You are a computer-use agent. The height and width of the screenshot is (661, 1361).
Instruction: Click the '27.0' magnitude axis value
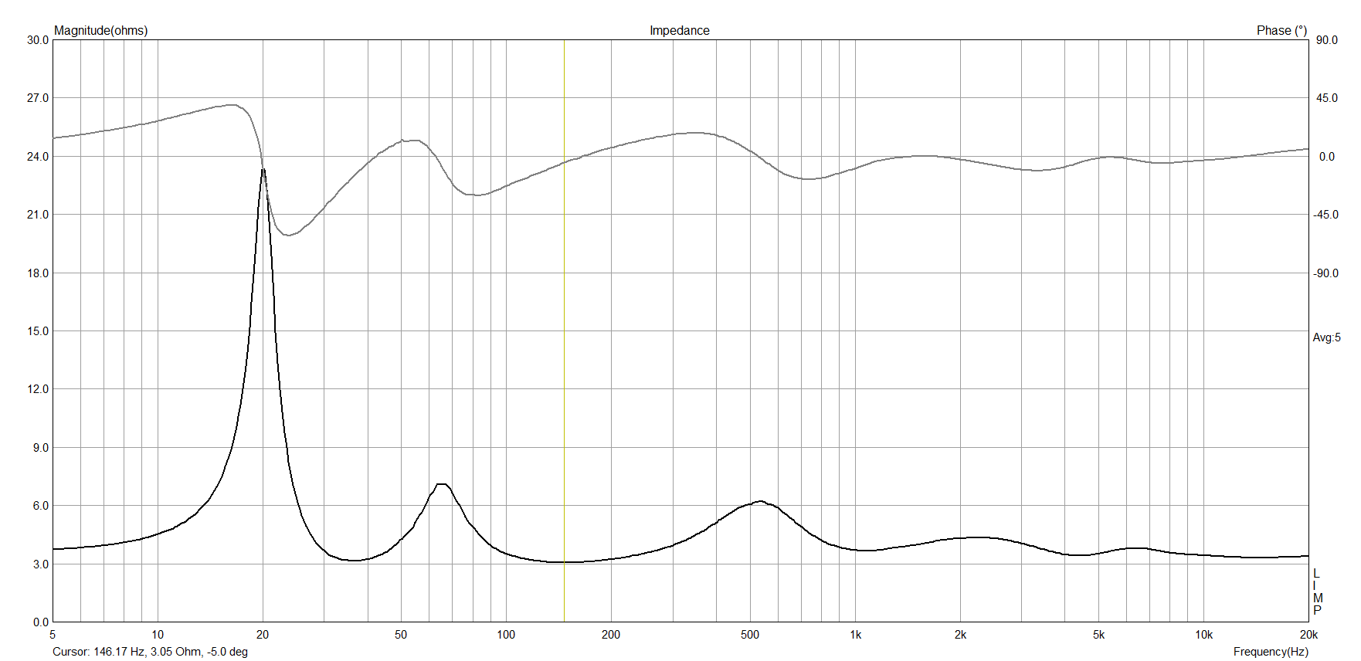[x=38, y=98]
